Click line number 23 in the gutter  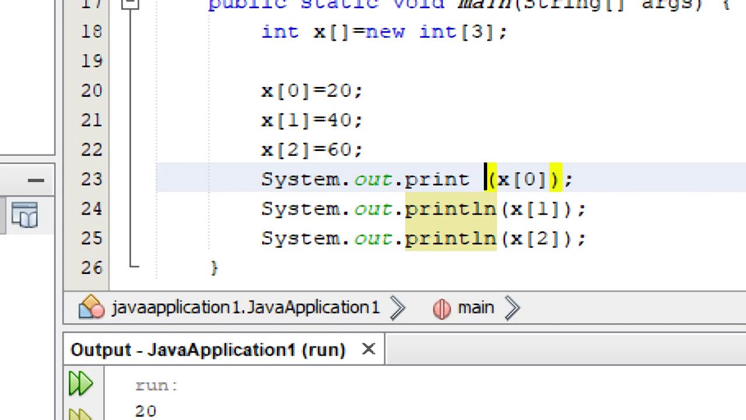coord(92,179)
